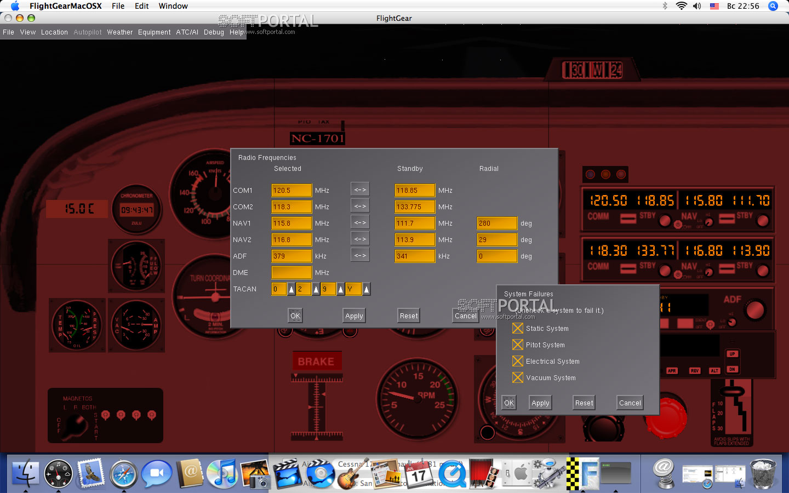The height and width of the screenshot is (493, 789).
Task: Click the autopilot UP button
Action: click(732, 354)
